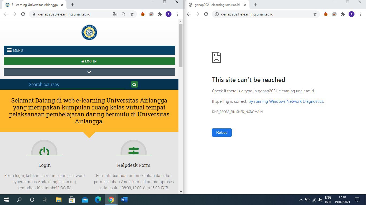Click the site info icon beside genap2021 address
The image size is (366, 205).
click(217, 14)
